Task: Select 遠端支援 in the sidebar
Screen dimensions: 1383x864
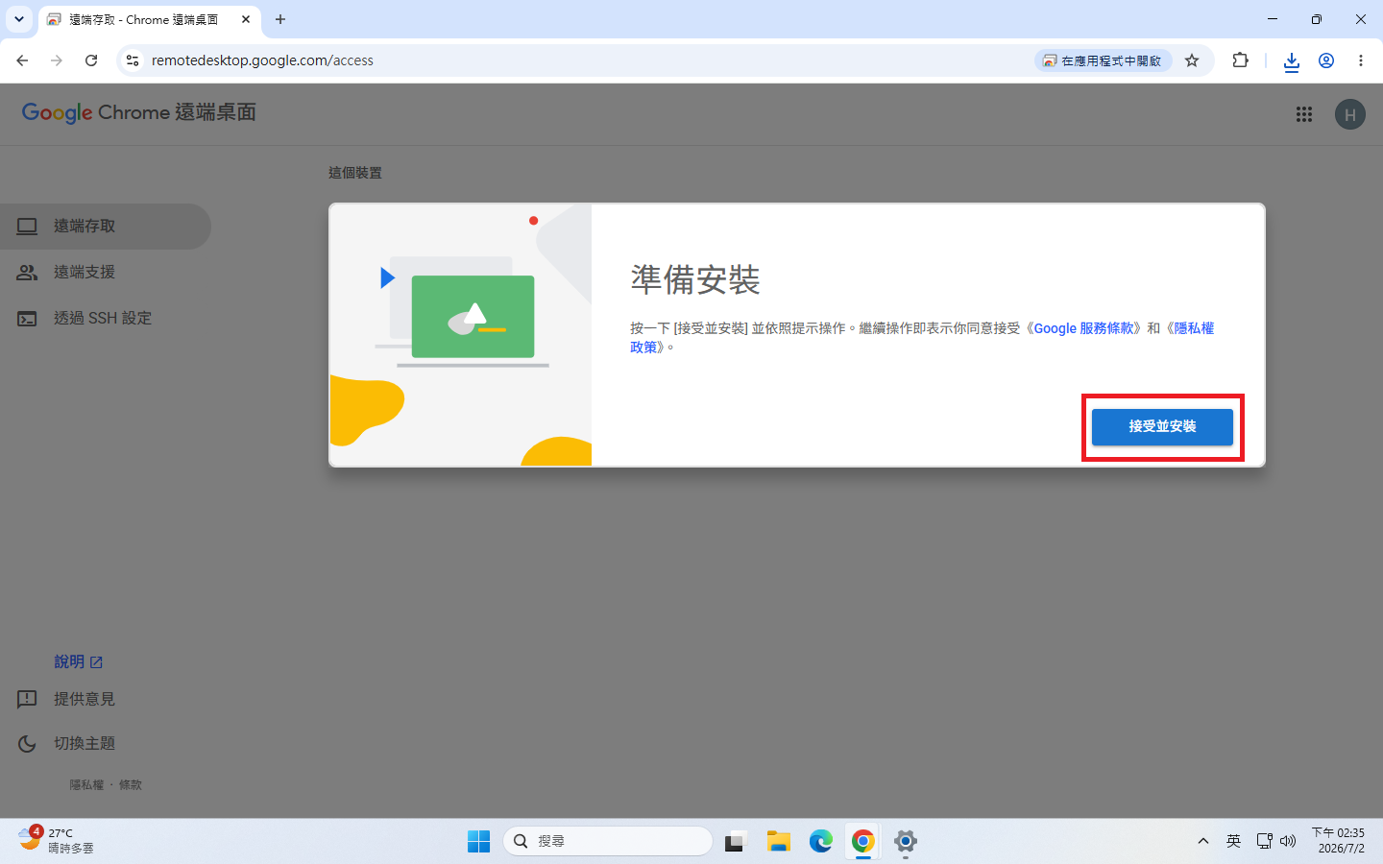Action: 106,273
